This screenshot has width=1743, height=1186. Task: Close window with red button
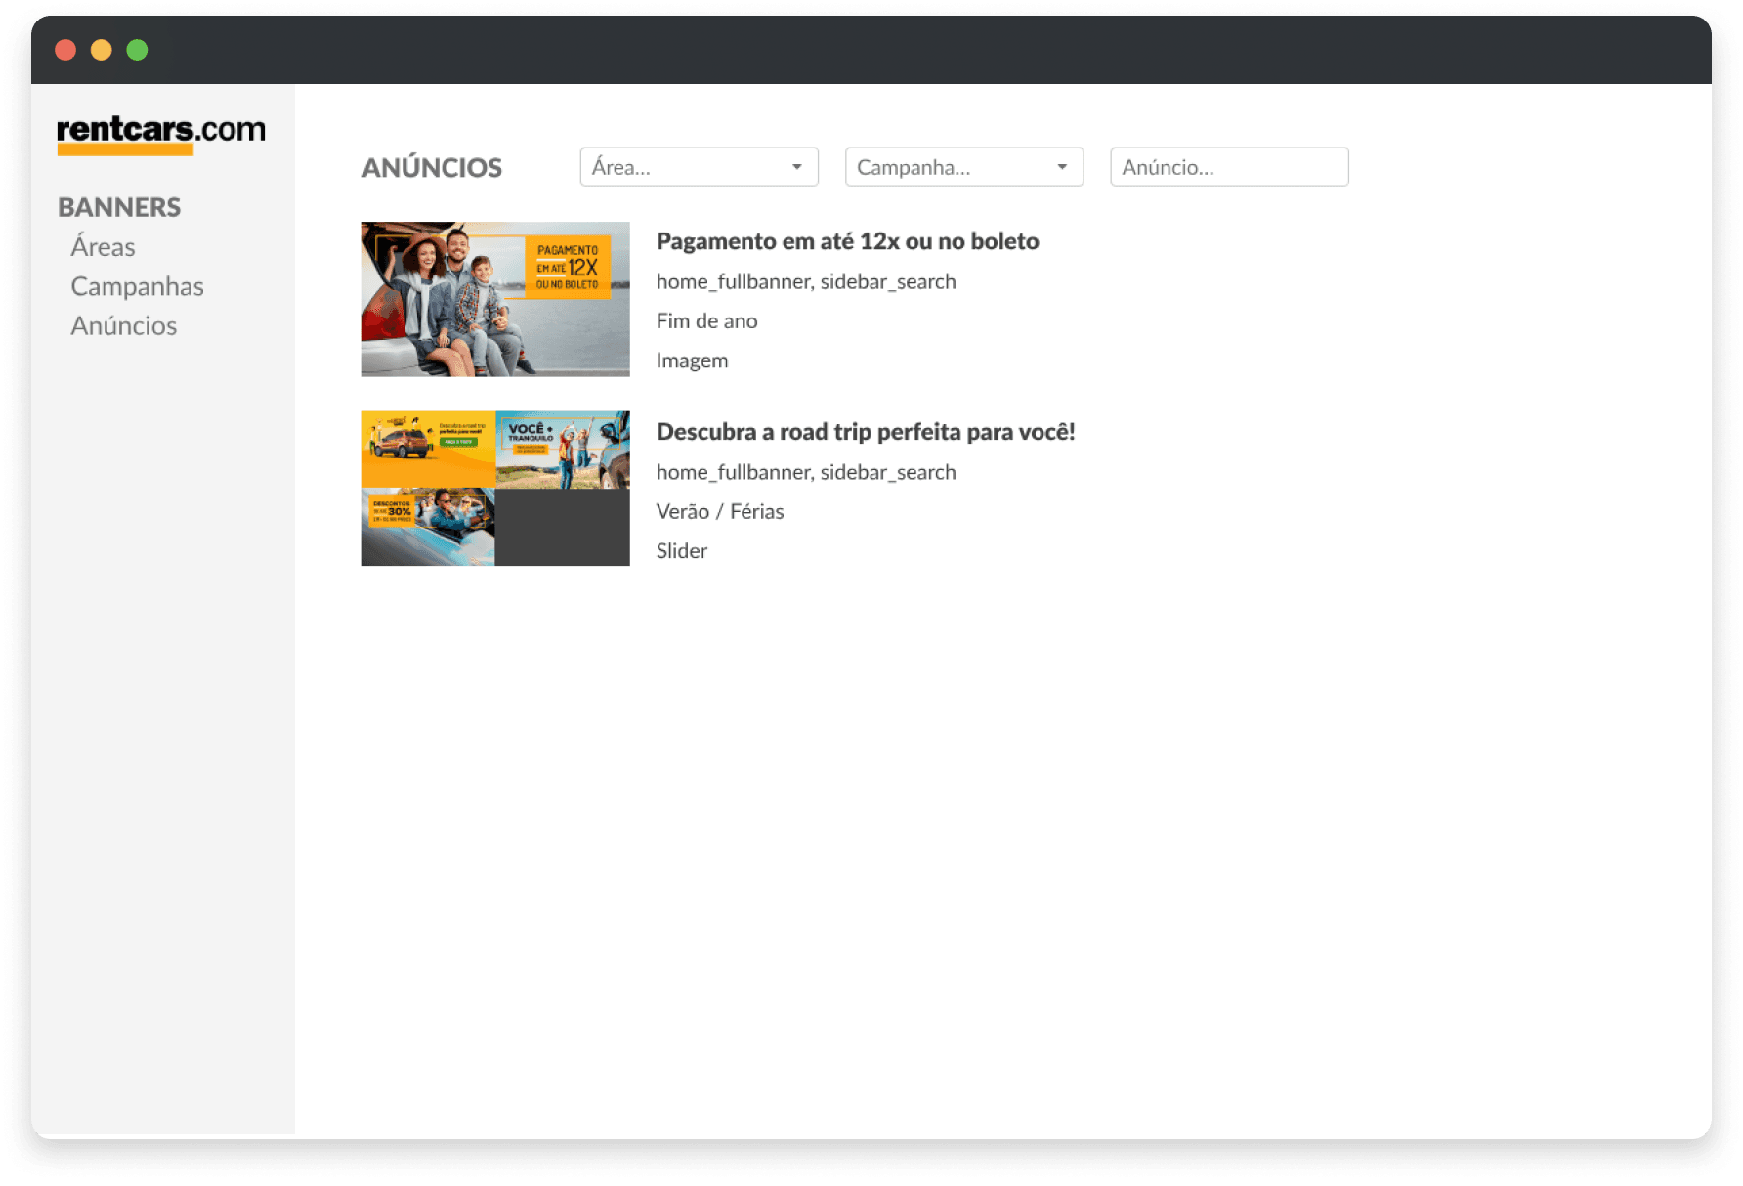pyautogui.click(x=65, y=50)
